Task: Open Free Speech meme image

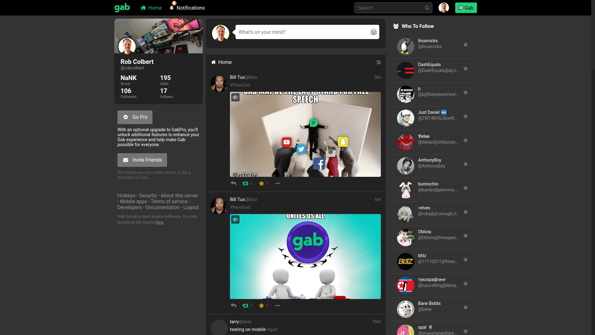Action: (x=305, y=134)
